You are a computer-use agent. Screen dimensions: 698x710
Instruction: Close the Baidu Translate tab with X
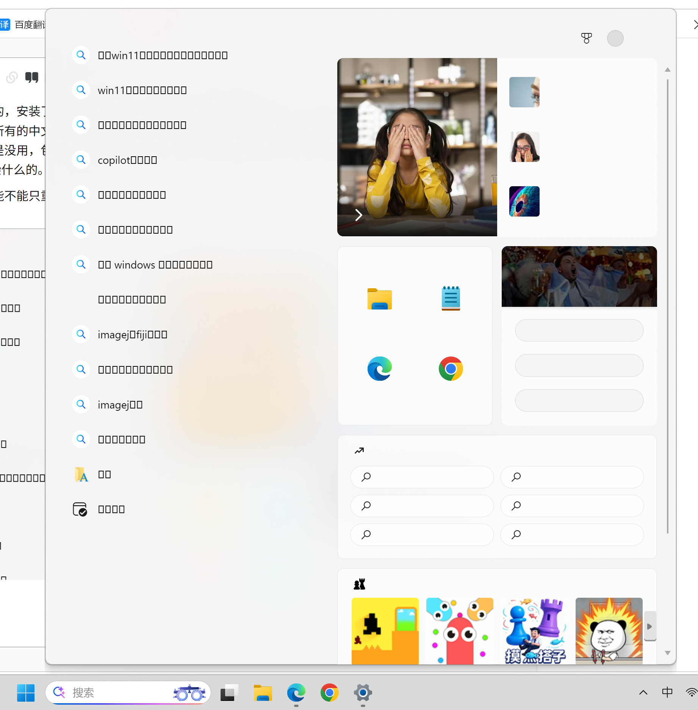click(695, 25)
